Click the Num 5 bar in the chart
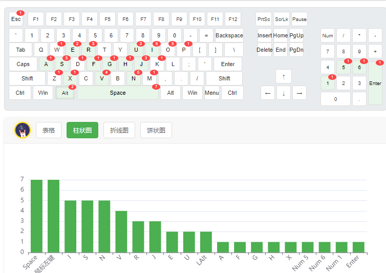The image size is (386, 273). tap(308, 247)
